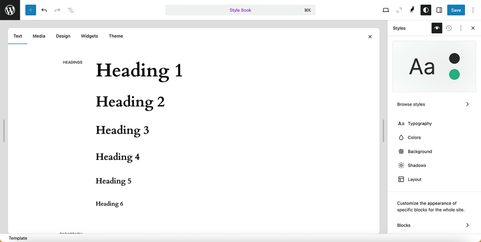Open Typography style settings

click(x=419, y=123)
